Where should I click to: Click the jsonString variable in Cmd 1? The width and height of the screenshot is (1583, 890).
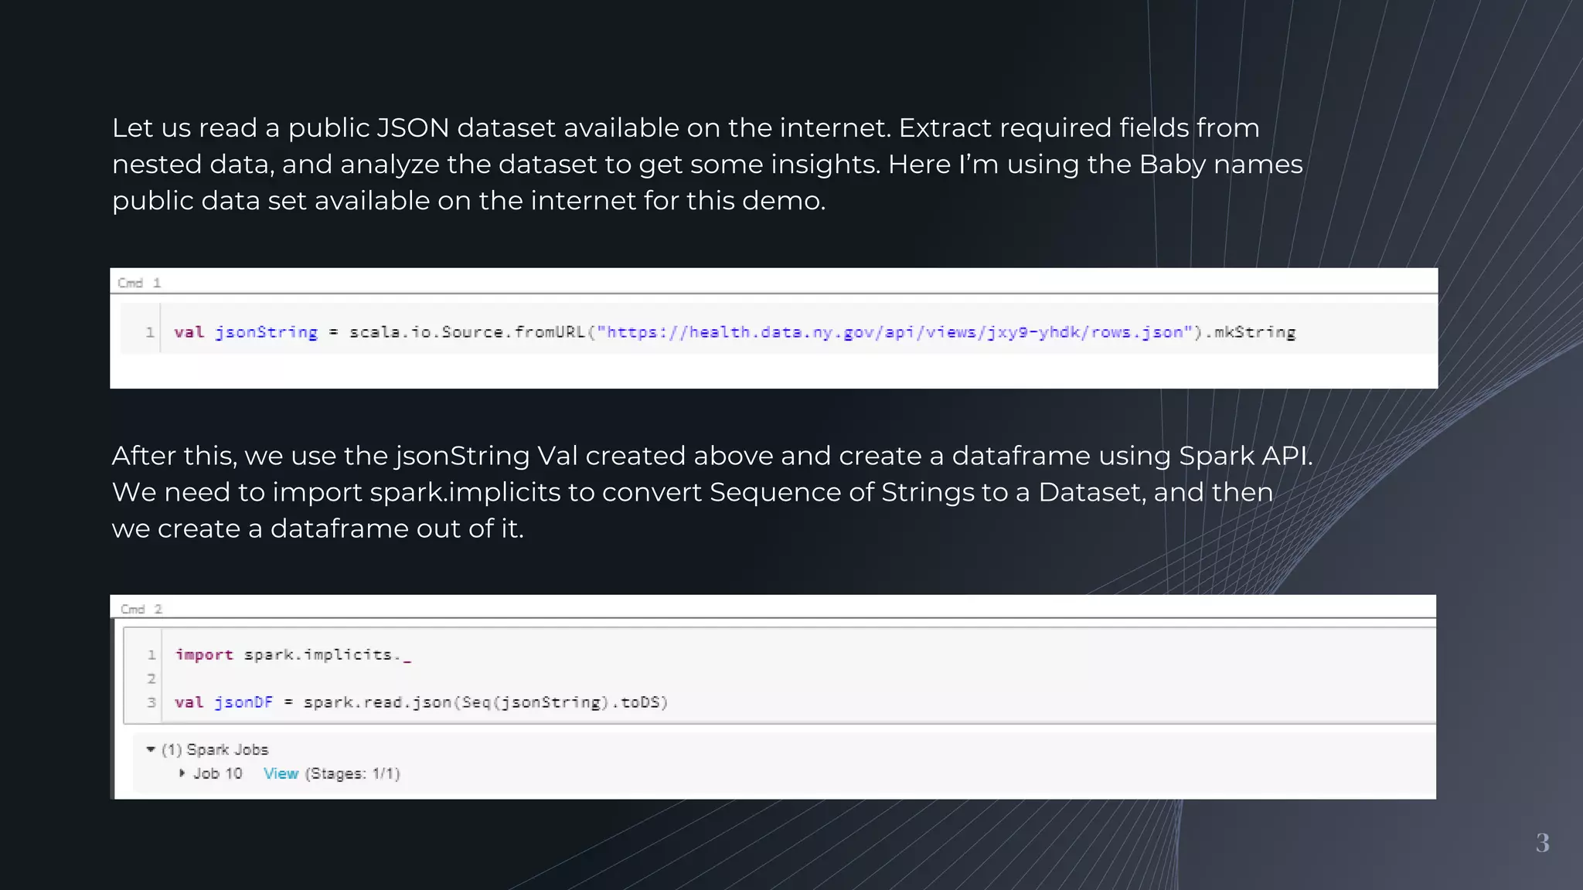click(266, 332)
